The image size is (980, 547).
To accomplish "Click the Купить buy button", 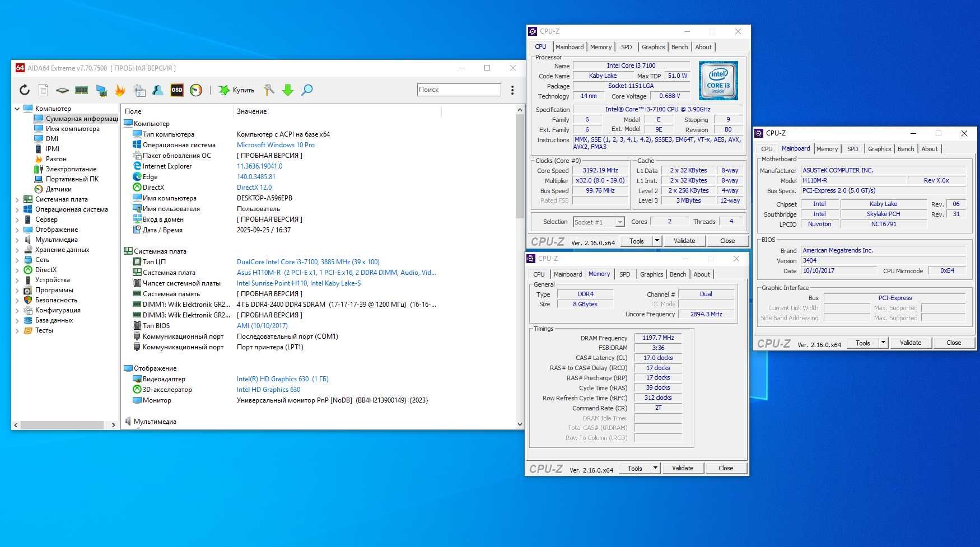I will 236,90.
